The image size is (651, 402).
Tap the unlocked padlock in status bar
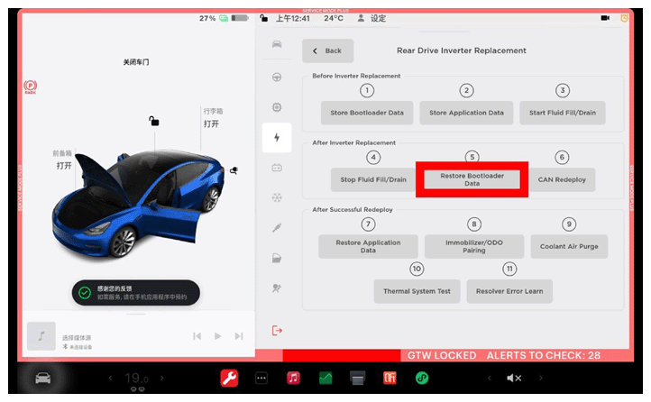(263, 18)
